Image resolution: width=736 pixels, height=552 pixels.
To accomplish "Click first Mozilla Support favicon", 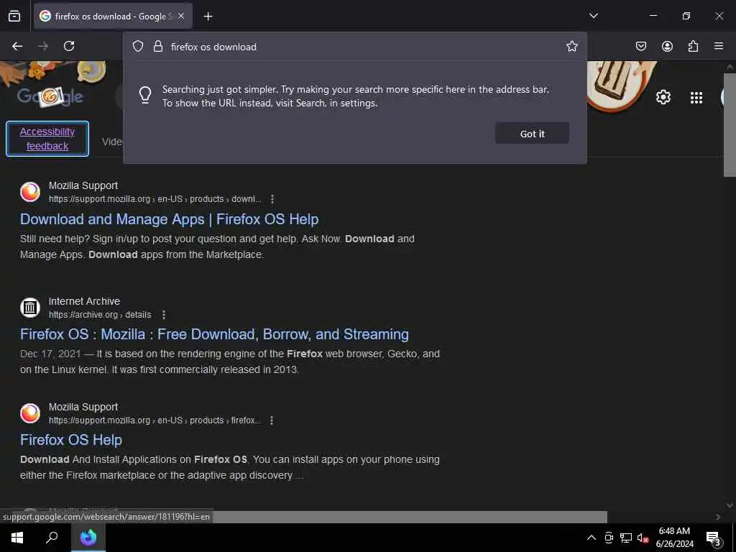I will pyautogui.click(x=30, y=192).
